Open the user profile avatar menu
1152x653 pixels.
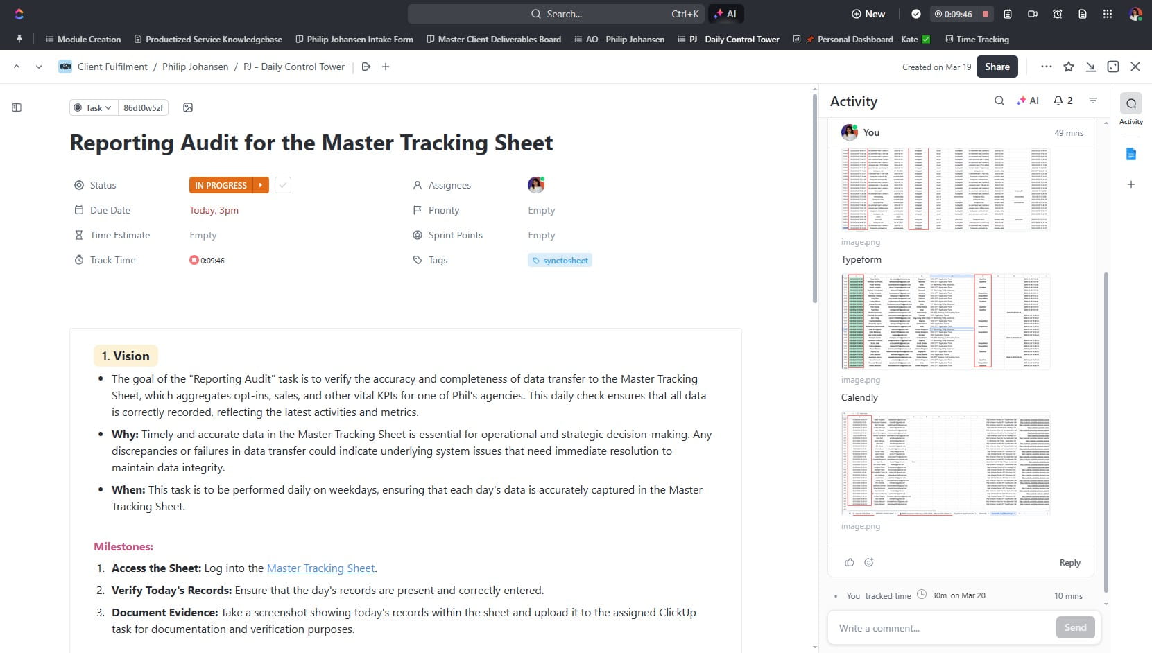[1135, 14]
